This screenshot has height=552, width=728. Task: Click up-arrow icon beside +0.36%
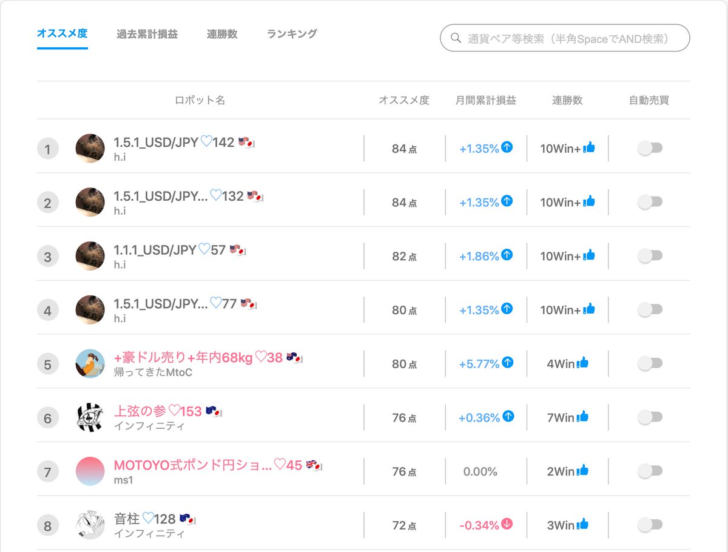coord(508,417)
